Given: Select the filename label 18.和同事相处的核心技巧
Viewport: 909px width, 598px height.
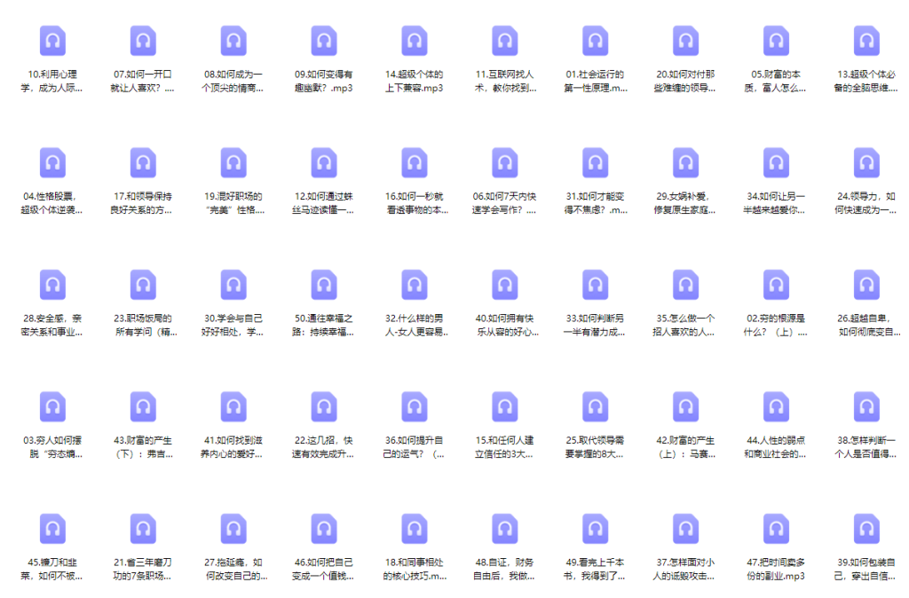Looking at the screenshot, I should click(415, 569).
